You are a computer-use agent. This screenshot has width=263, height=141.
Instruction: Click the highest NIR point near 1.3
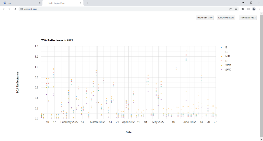click(x=186, y=51)
